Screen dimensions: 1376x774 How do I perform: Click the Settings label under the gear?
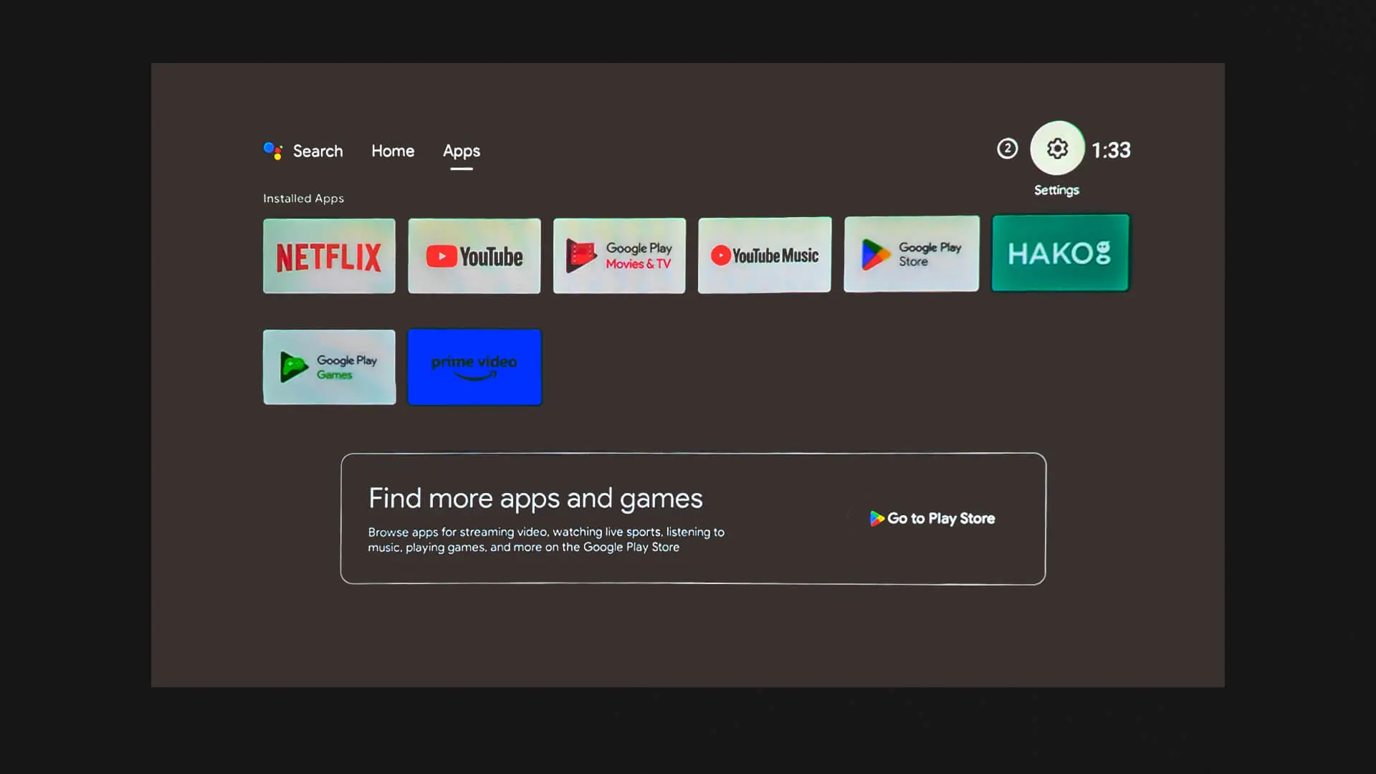tap(1056, 191)
